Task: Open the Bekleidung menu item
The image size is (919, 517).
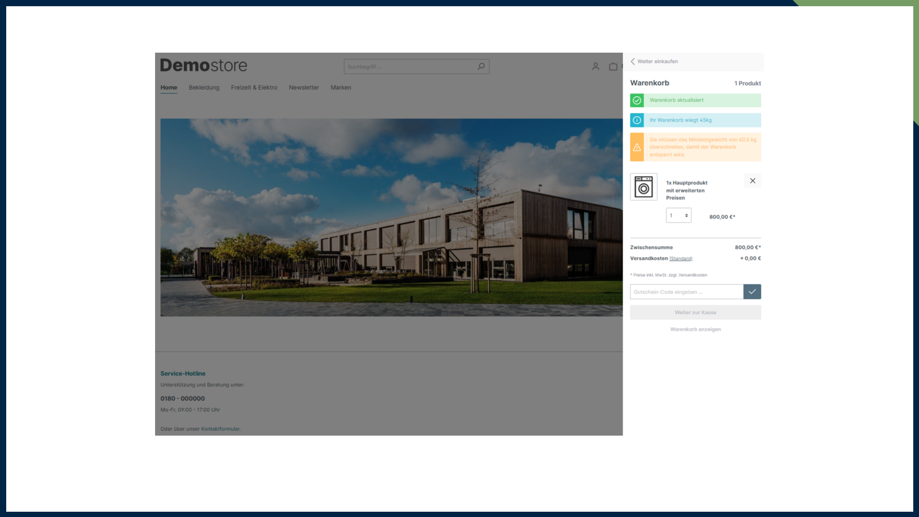Action: pyautogui.click(x=204, y=88)
